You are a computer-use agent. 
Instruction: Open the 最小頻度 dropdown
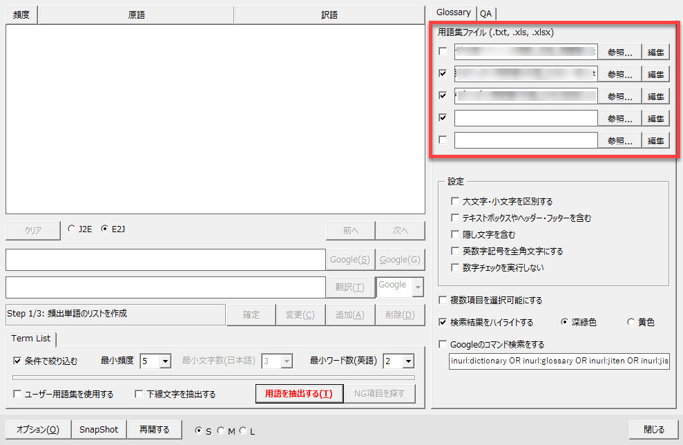click(x=165, y=361)
